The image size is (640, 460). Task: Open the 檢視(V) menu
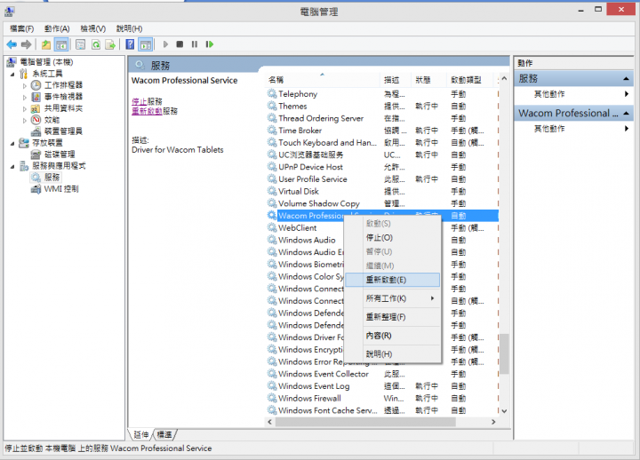[x=93, y=28]
